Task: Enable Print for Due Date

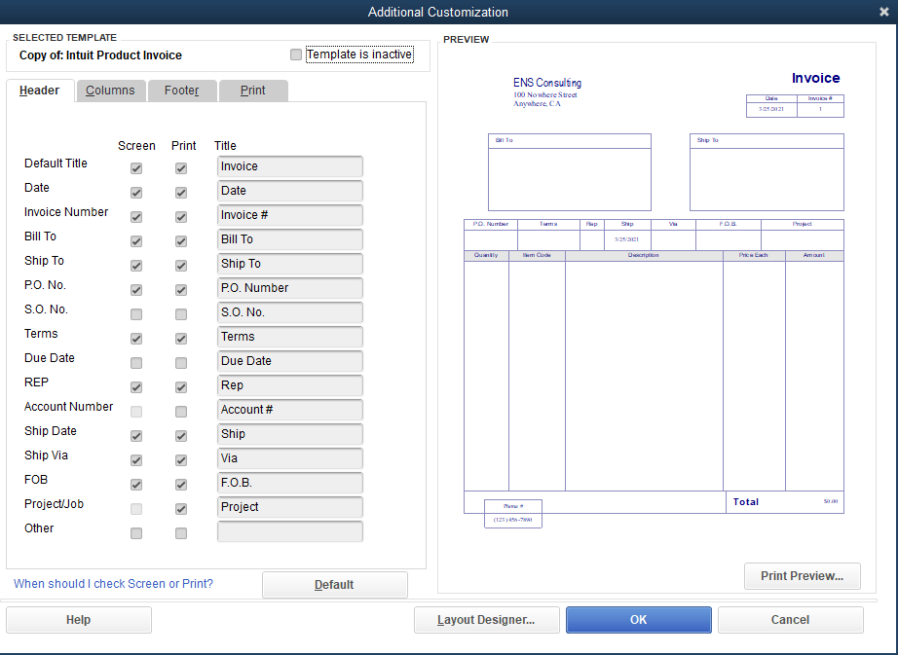Action: click(181, 363)
